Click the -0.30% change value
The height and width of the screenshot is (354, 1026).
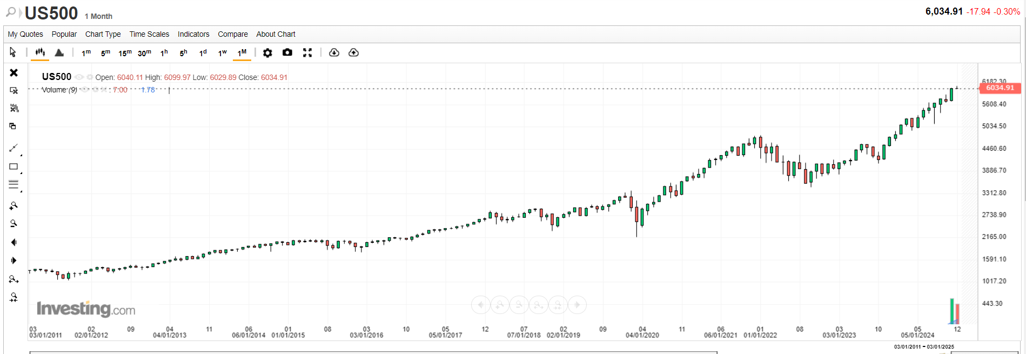coord(1007,11)
